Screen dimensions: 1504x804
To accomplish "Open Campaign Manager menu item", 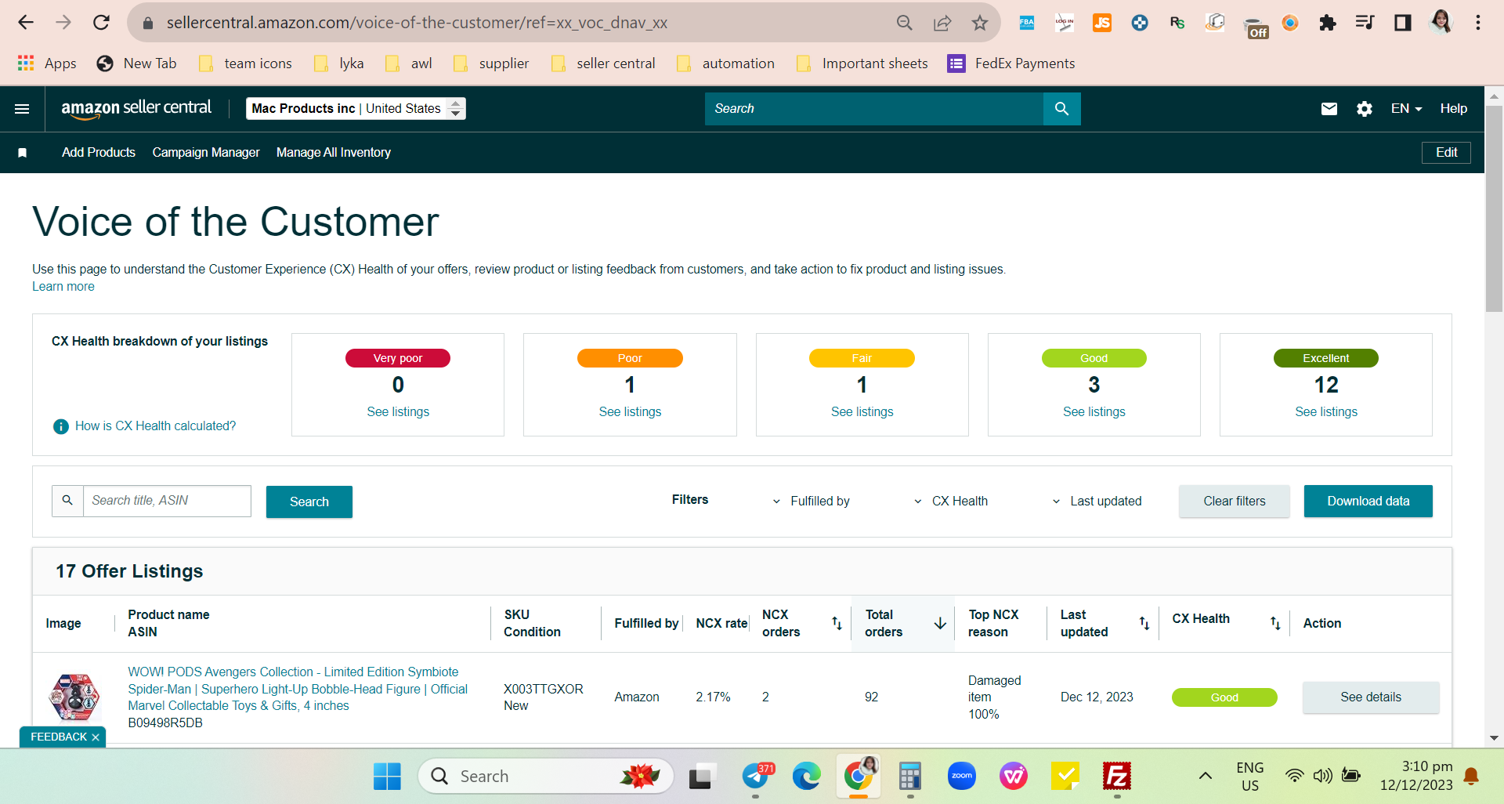I will (206, 153).
